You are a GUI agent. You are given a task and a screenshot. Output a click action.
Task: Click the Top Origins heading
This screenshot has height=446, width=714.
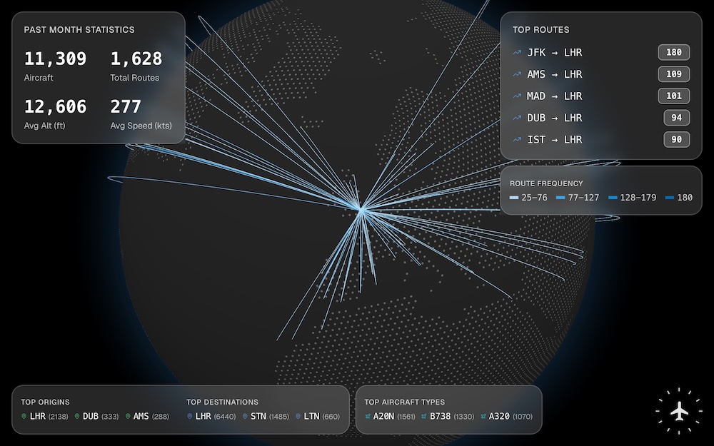coord(45,402)
